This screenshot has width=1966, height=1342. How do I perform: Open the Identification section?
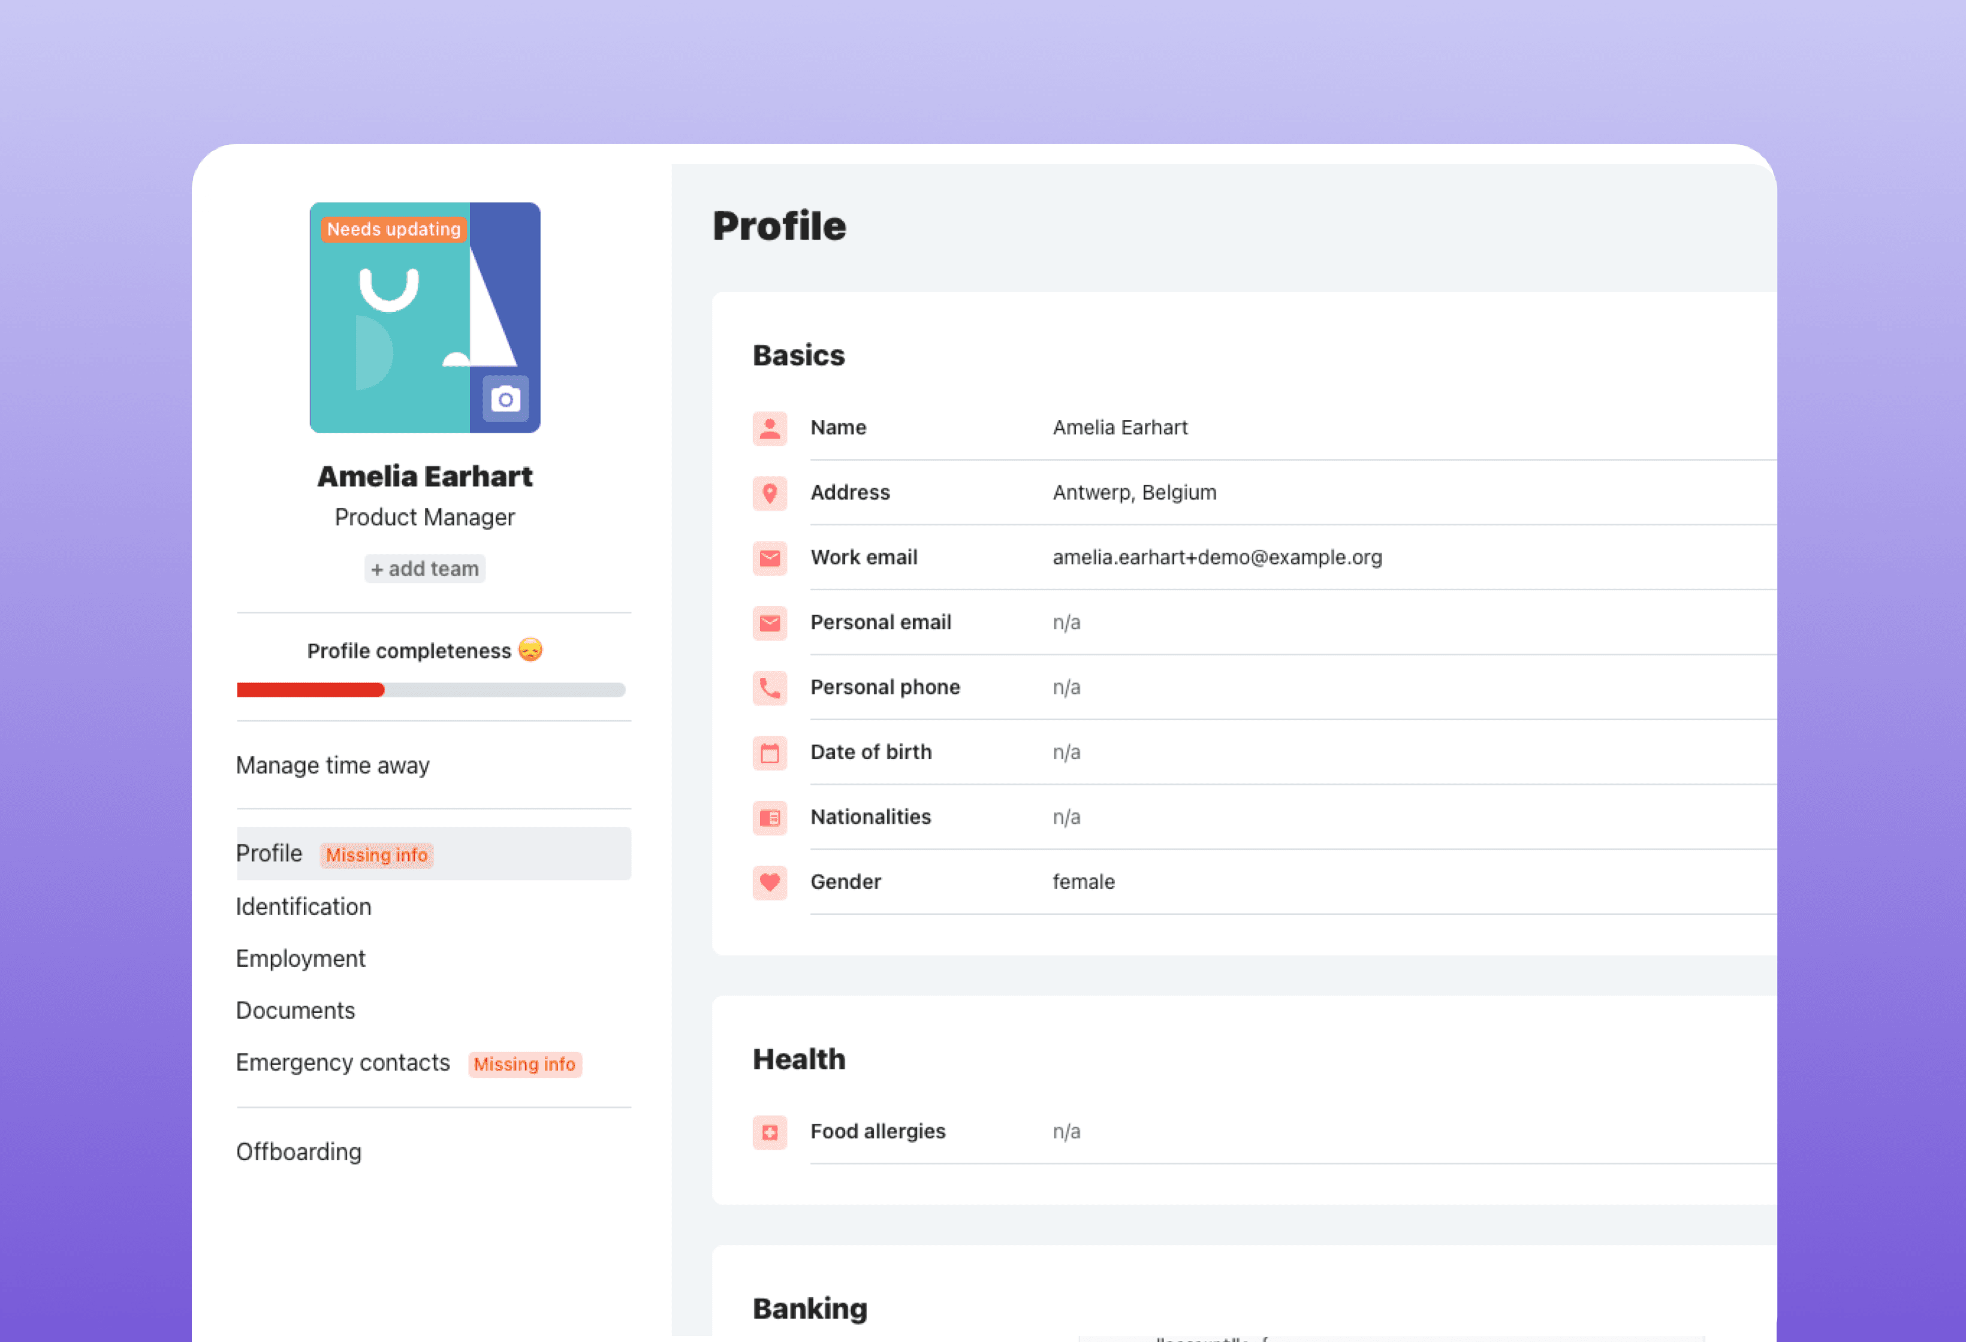pyautogui.click(x=303, y=905)
